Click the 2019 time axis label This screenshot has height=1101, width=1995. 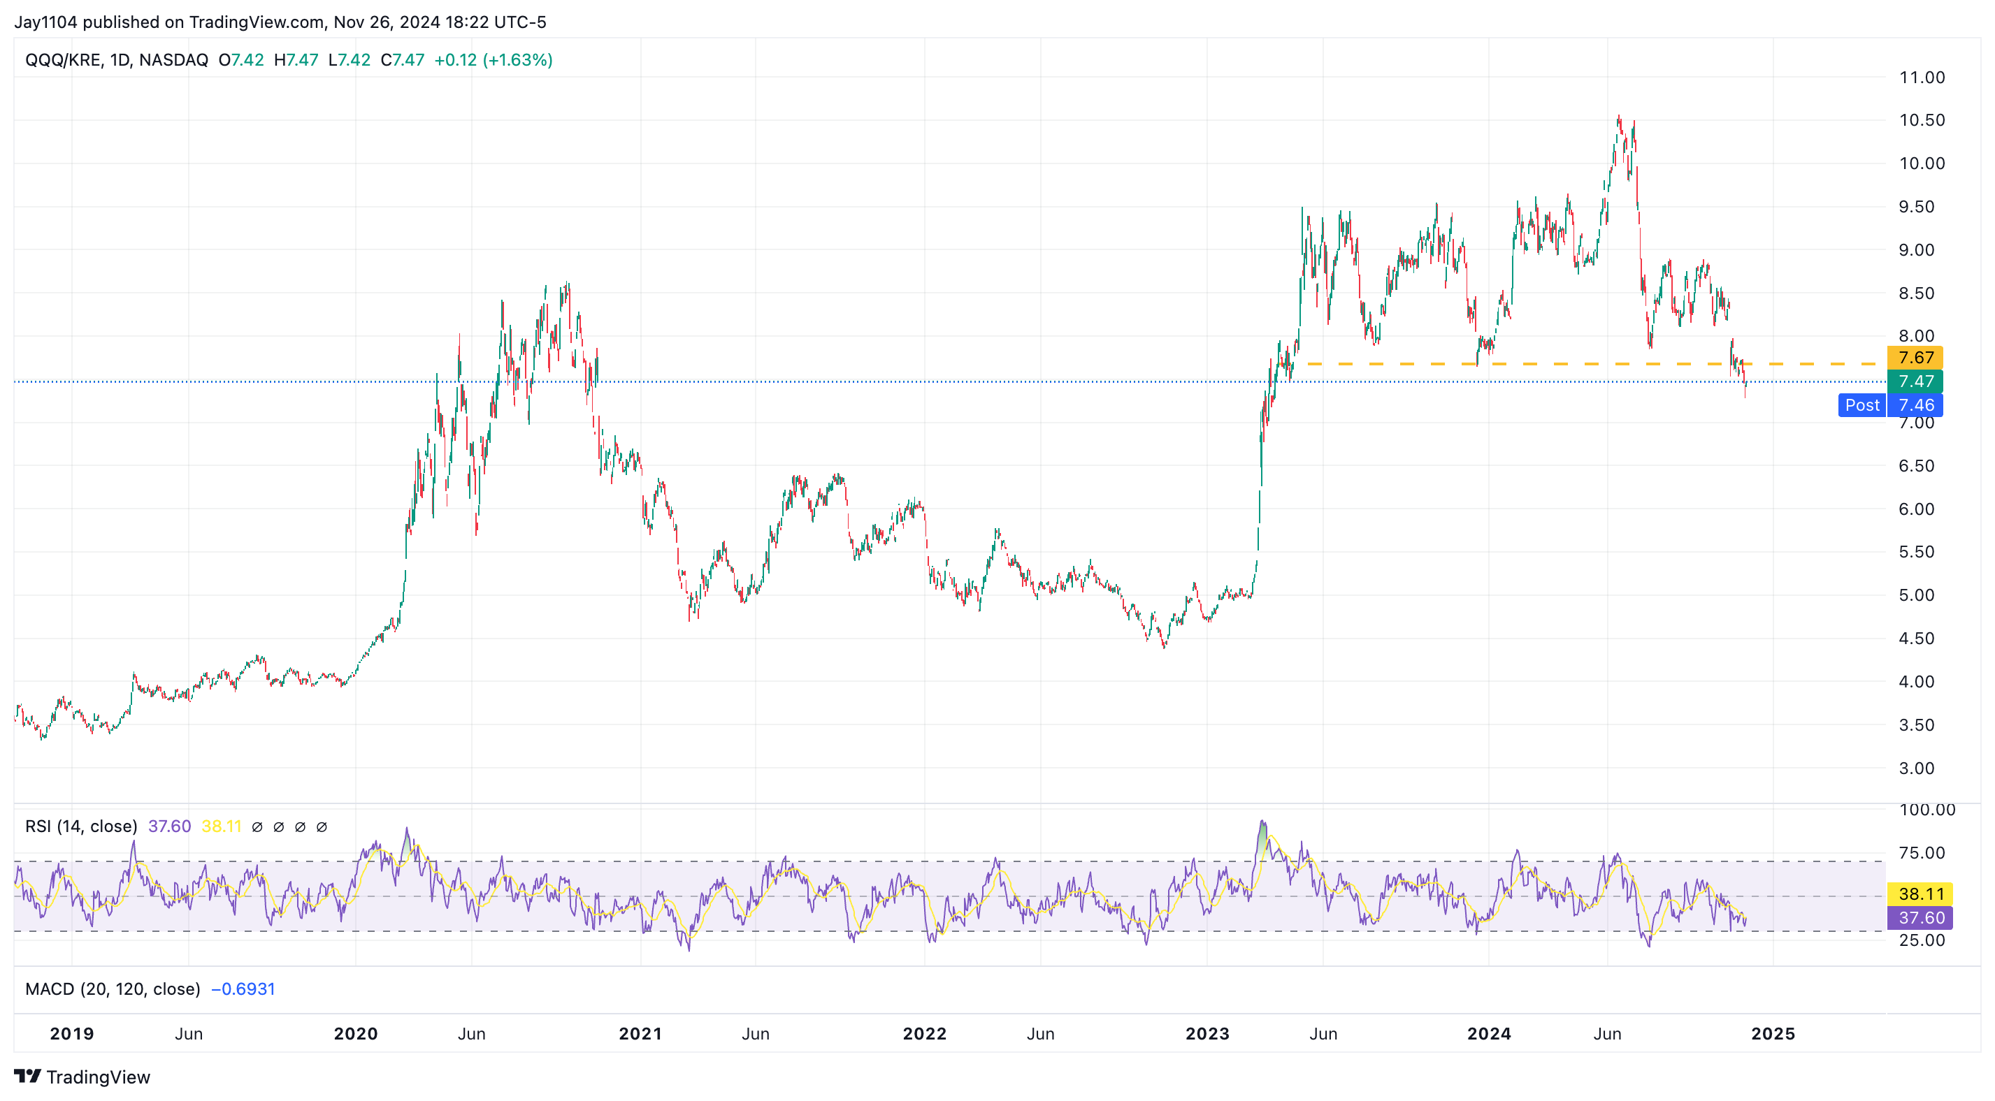click(x=72, y=1034)
